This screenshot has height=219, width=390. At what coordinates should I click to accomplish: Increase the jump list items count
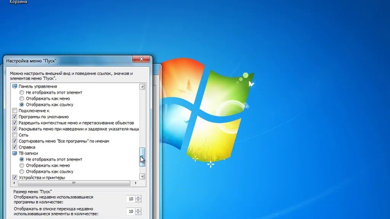tap(138, 209)
